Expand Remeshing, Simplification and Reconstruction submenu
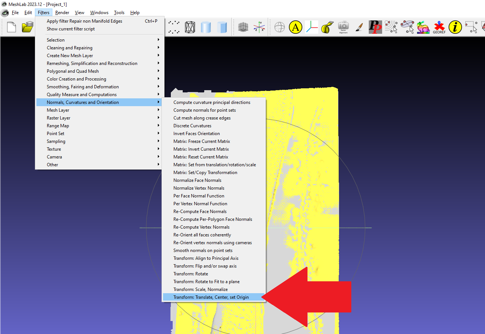The image size is (485, 334). pyautogui.click(x=99, y=63)
